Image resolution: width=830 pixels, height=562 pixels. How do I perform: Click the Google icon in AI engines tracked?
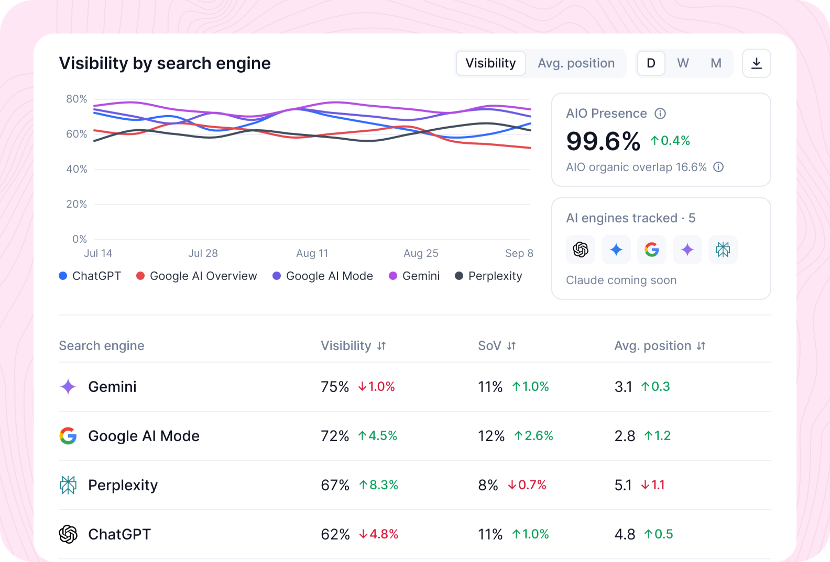pos(652,250)
